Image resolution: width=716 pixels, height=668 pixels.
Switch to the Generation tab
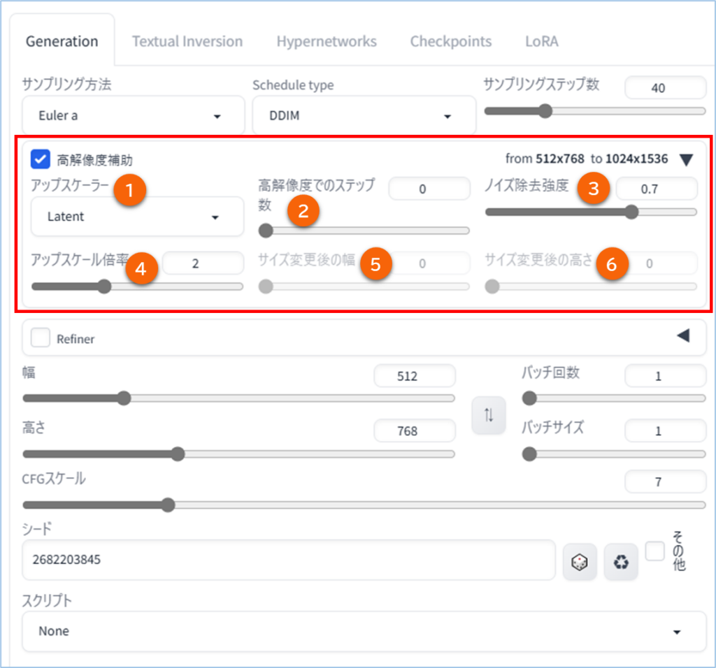(x=62, y=41)
